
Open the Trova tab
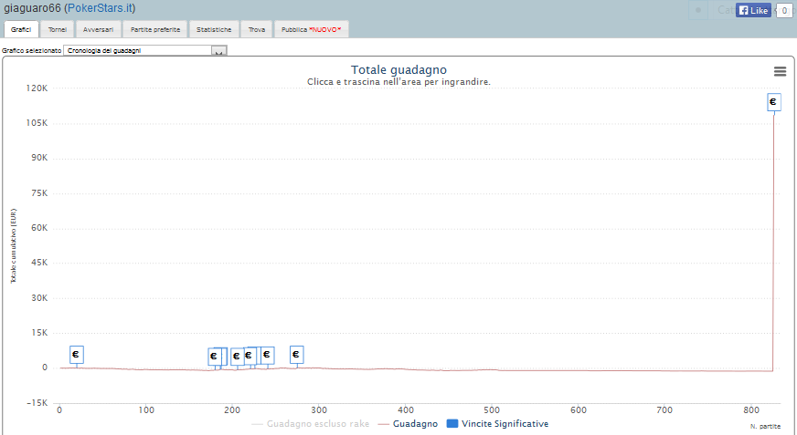coord(257,30)
